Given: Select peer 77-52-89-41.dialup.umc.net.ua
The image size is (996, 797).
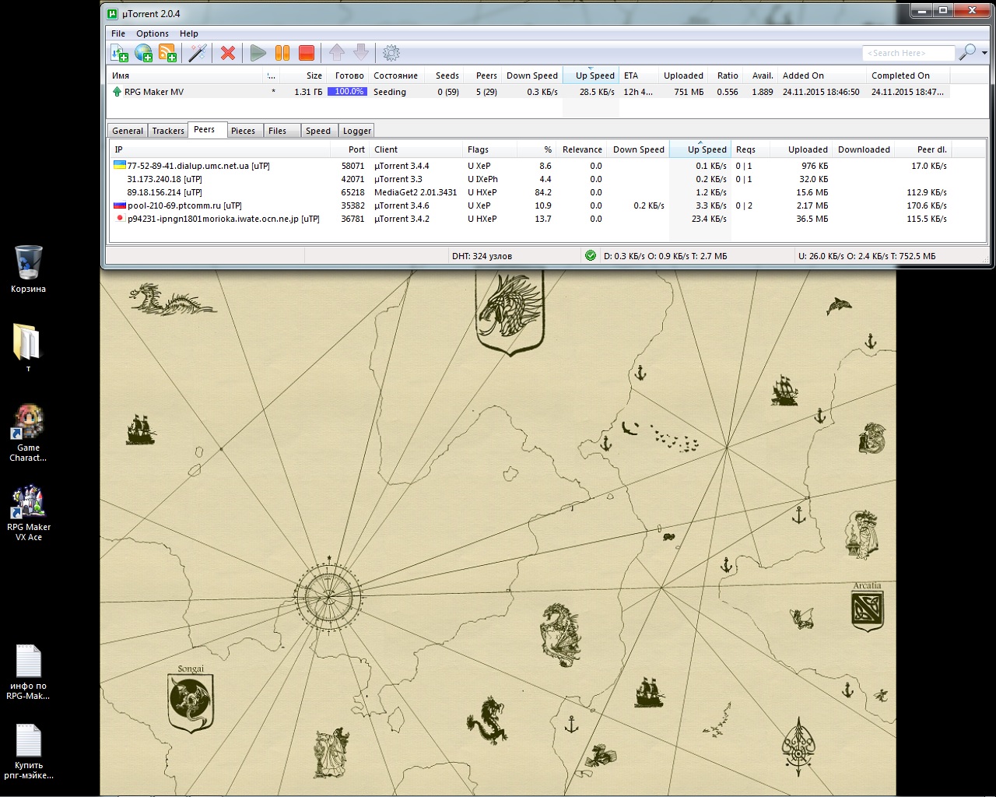Looking at the screenshot, I should click(531, 166).
